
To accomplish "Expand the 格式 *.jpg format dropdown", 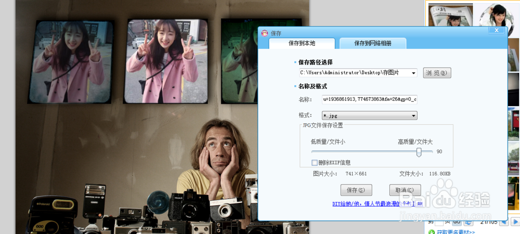I will 369,115.
